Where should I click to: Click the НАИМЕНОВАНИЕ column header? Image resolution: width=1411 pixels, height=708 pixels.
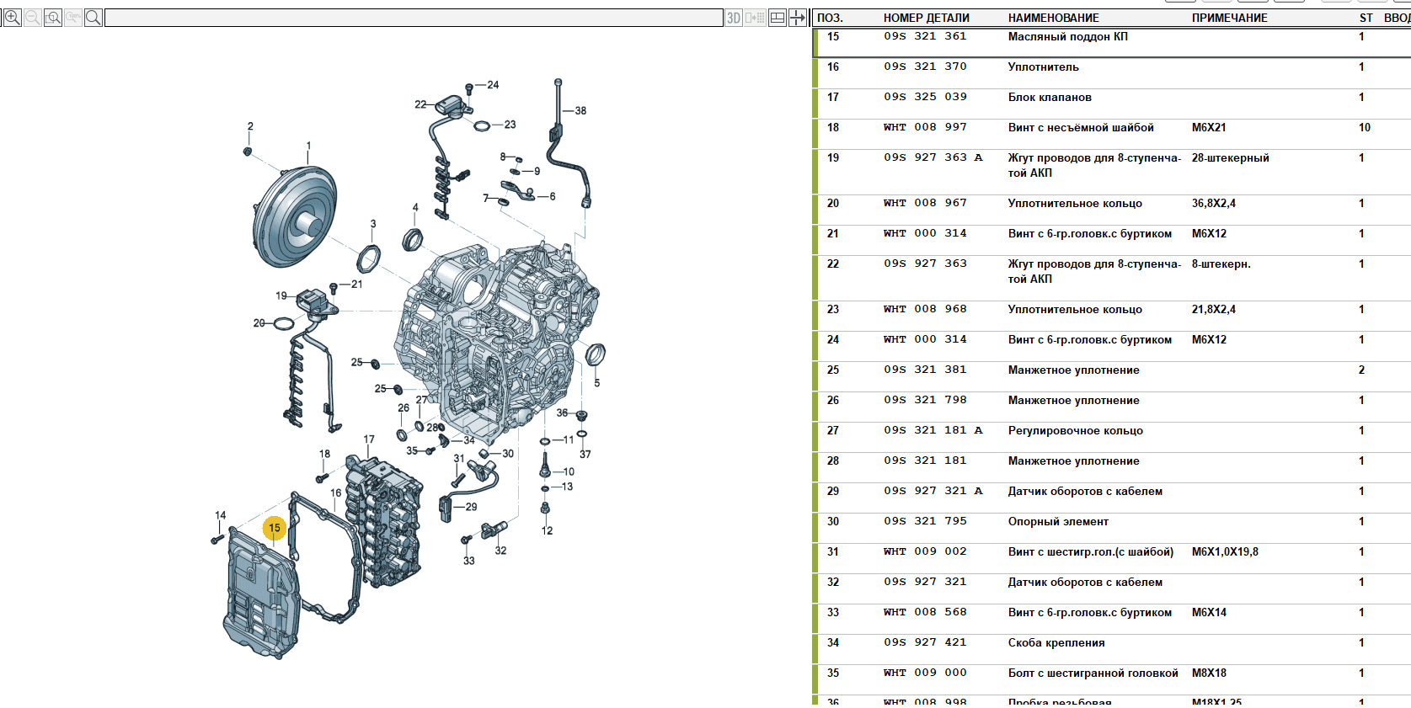[1053, 18]
